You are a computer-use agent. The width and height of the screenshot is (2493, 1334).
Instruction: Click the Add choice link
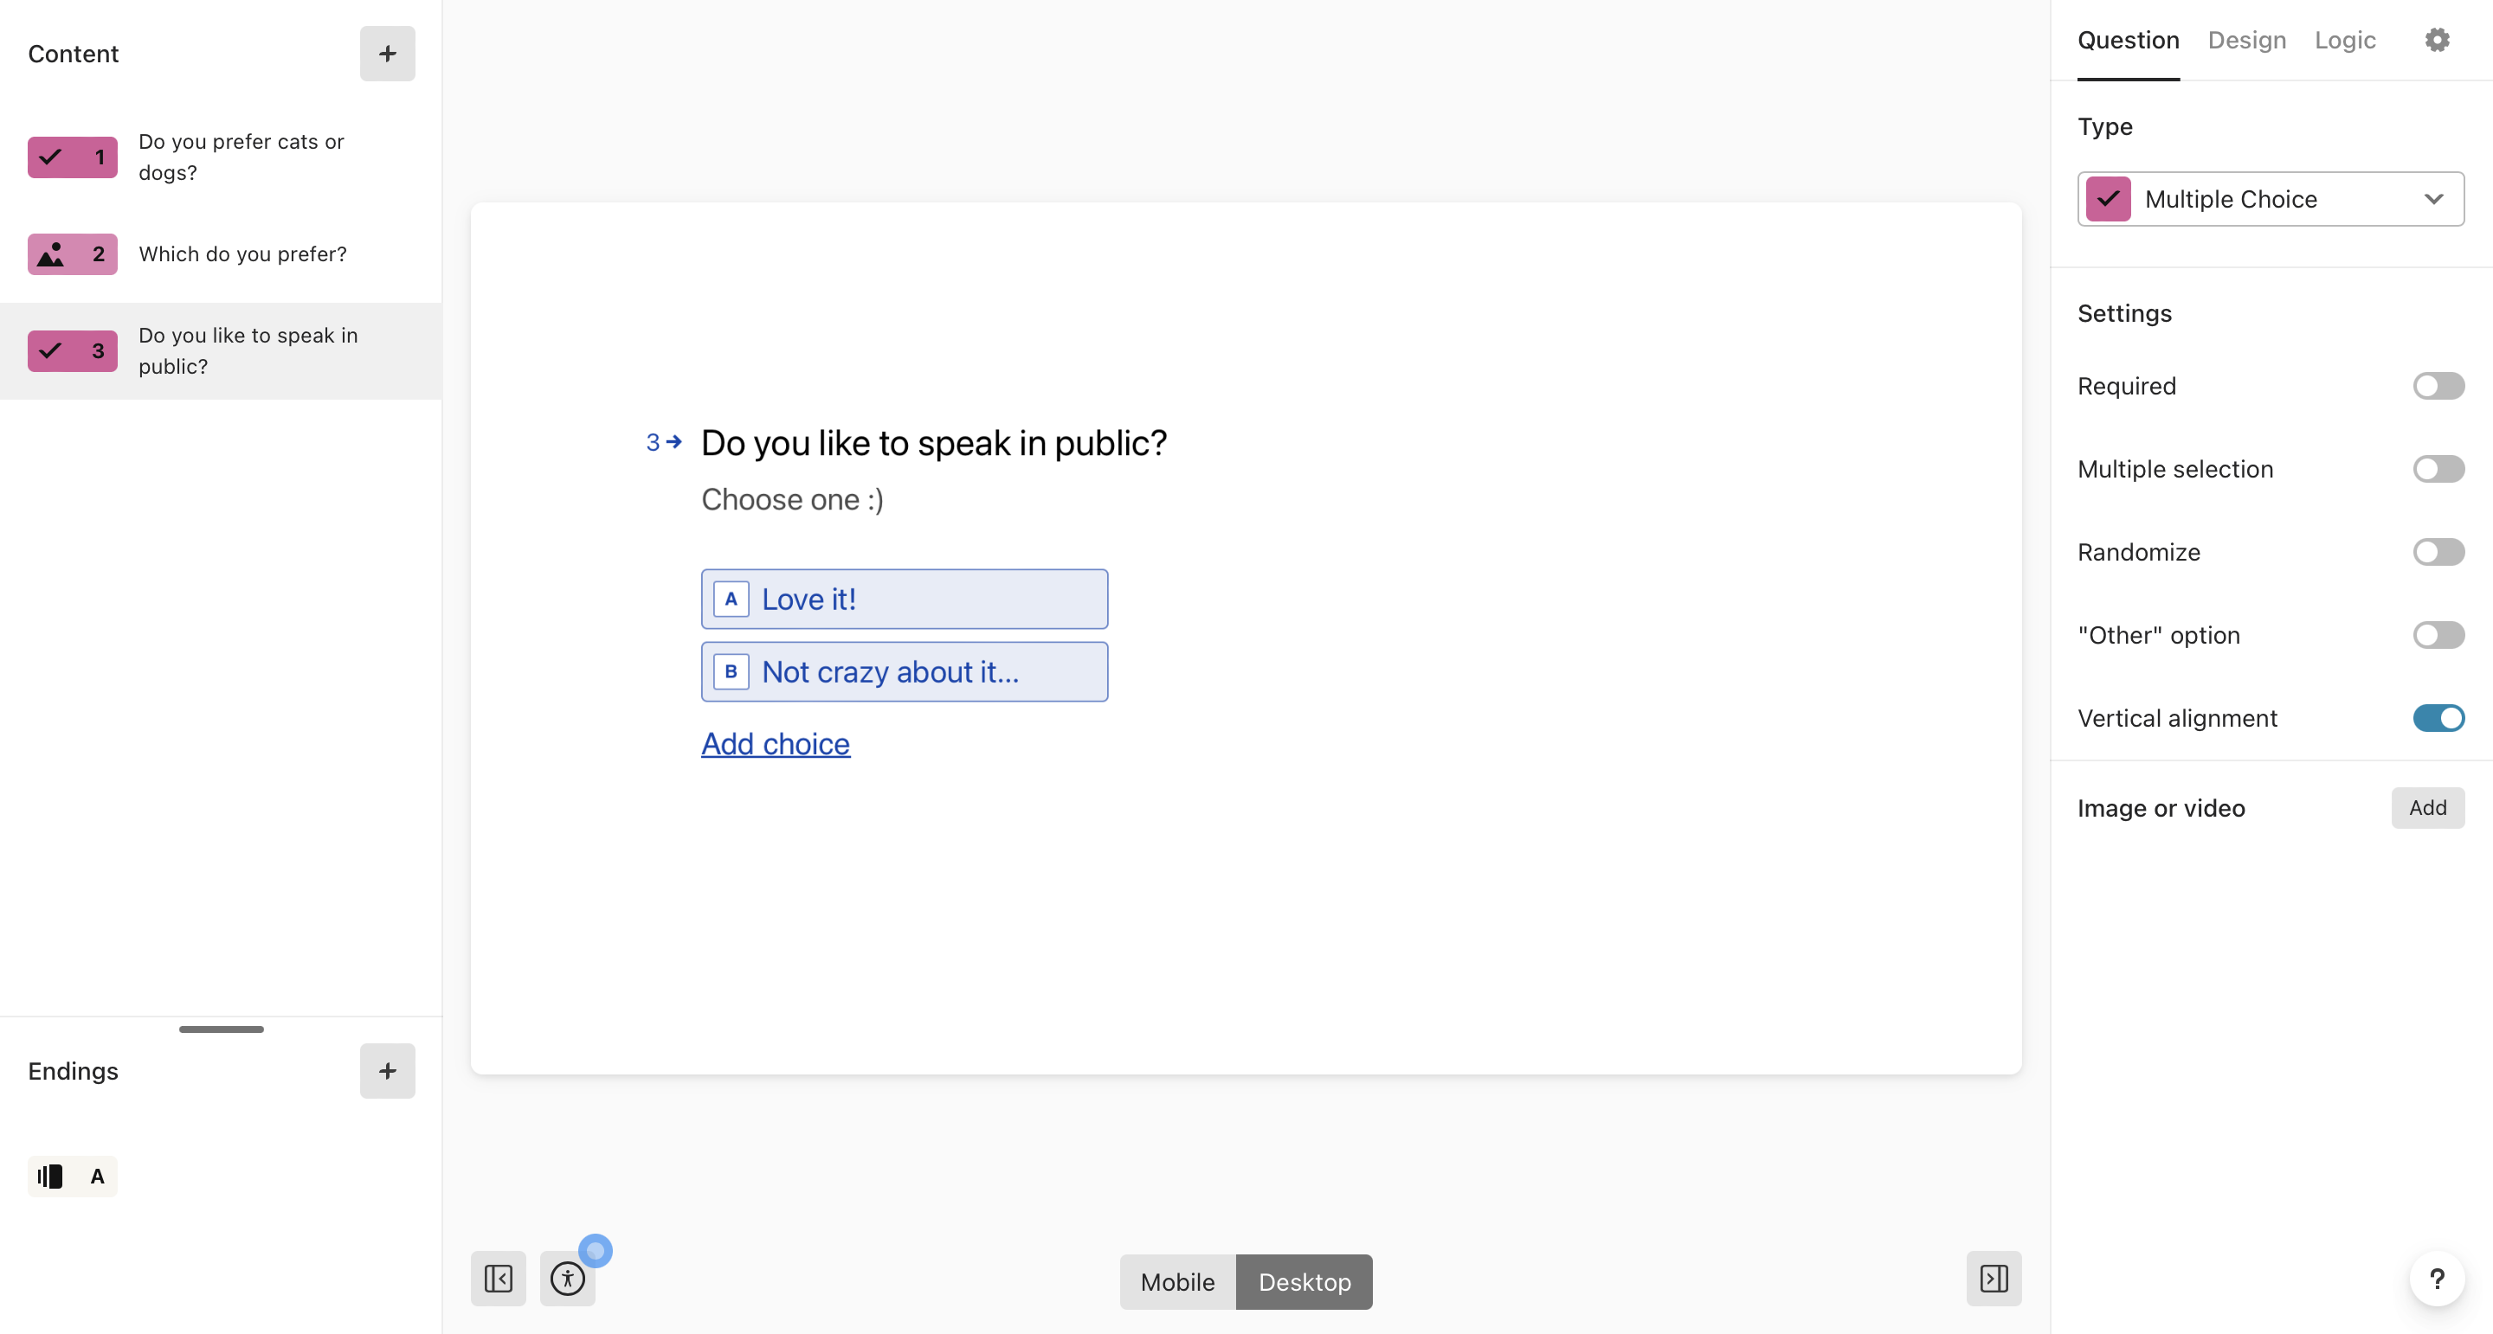coord(776,744)
